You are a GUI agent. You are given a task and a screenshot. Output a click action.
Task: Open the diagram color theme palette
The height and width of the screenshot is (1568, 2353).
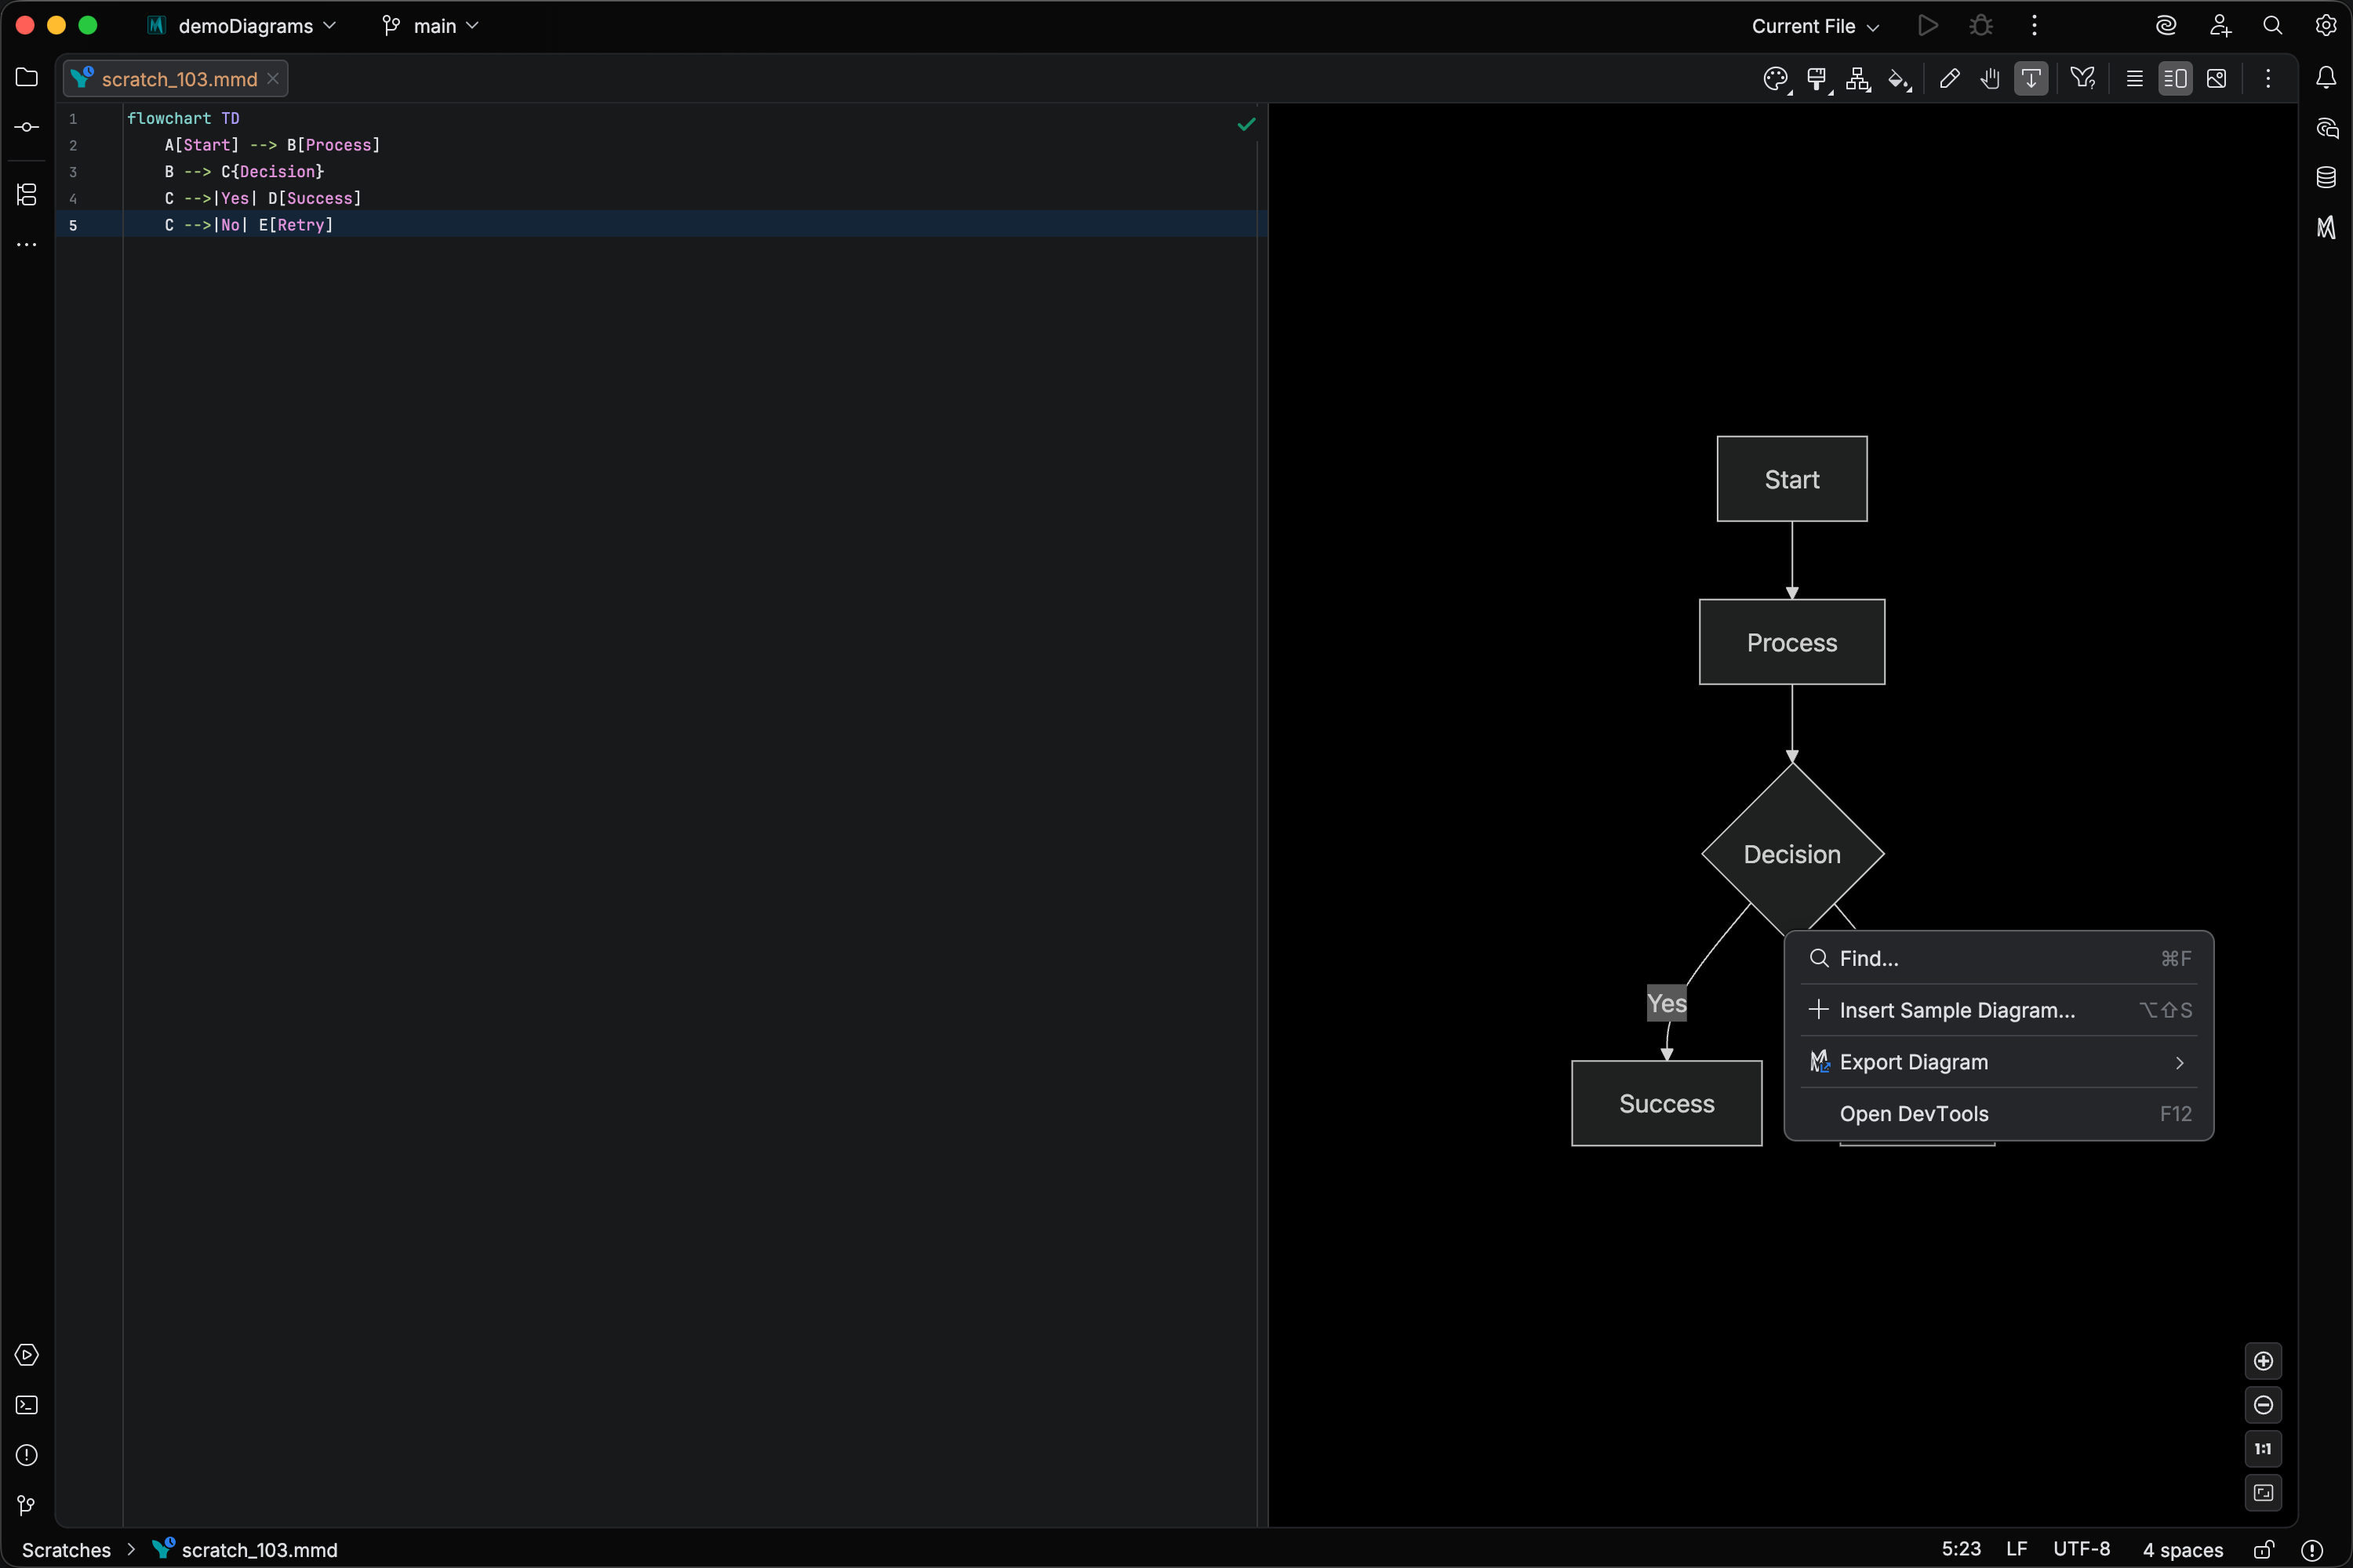(x=1776, y=79)
